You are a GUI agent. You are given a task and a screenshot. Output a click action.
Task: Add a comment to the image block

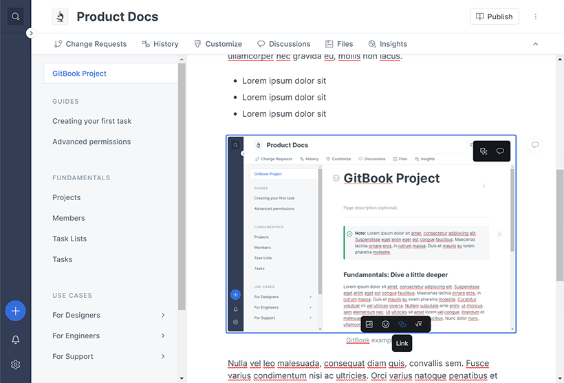coord(535,145)
